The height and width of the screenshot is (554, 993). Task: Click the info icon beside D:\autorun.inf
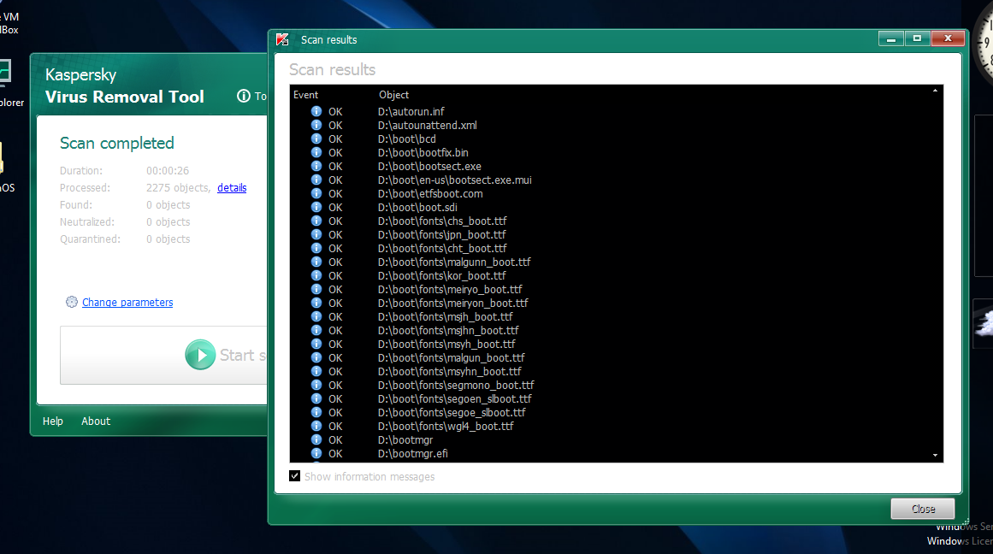pos(316,111)
